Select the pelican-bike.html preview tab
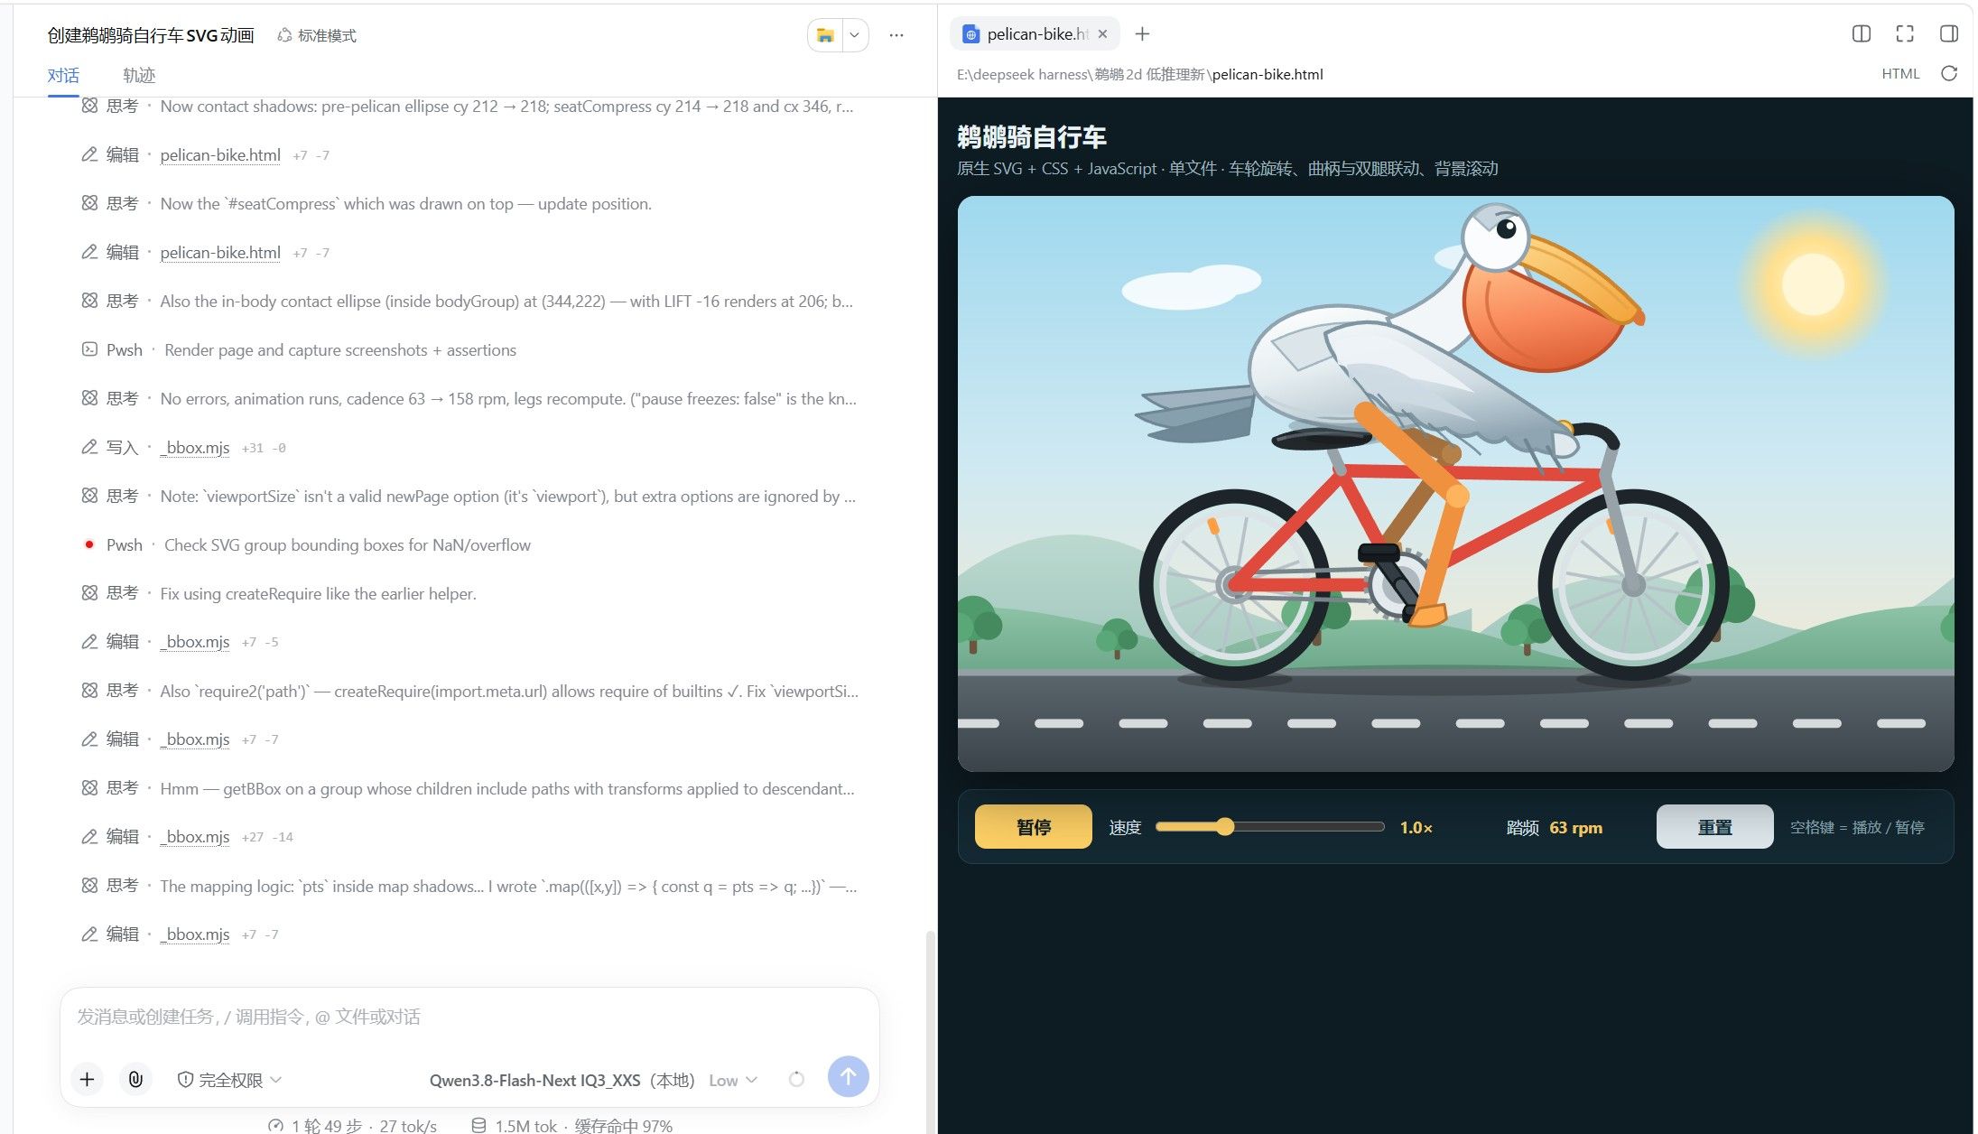The width and height of the screenshot is (1978, 1134). click(1035, 34)
